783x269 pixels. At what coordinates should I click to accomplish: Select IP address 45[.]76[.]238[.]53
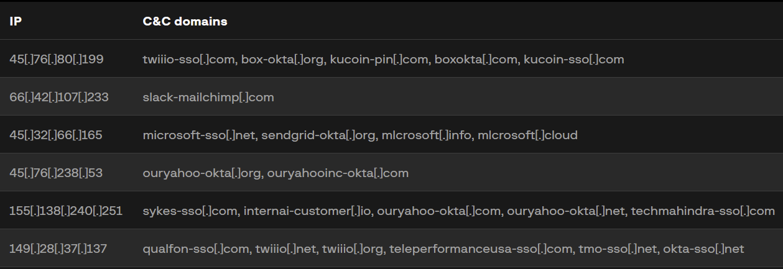point(56,173)
